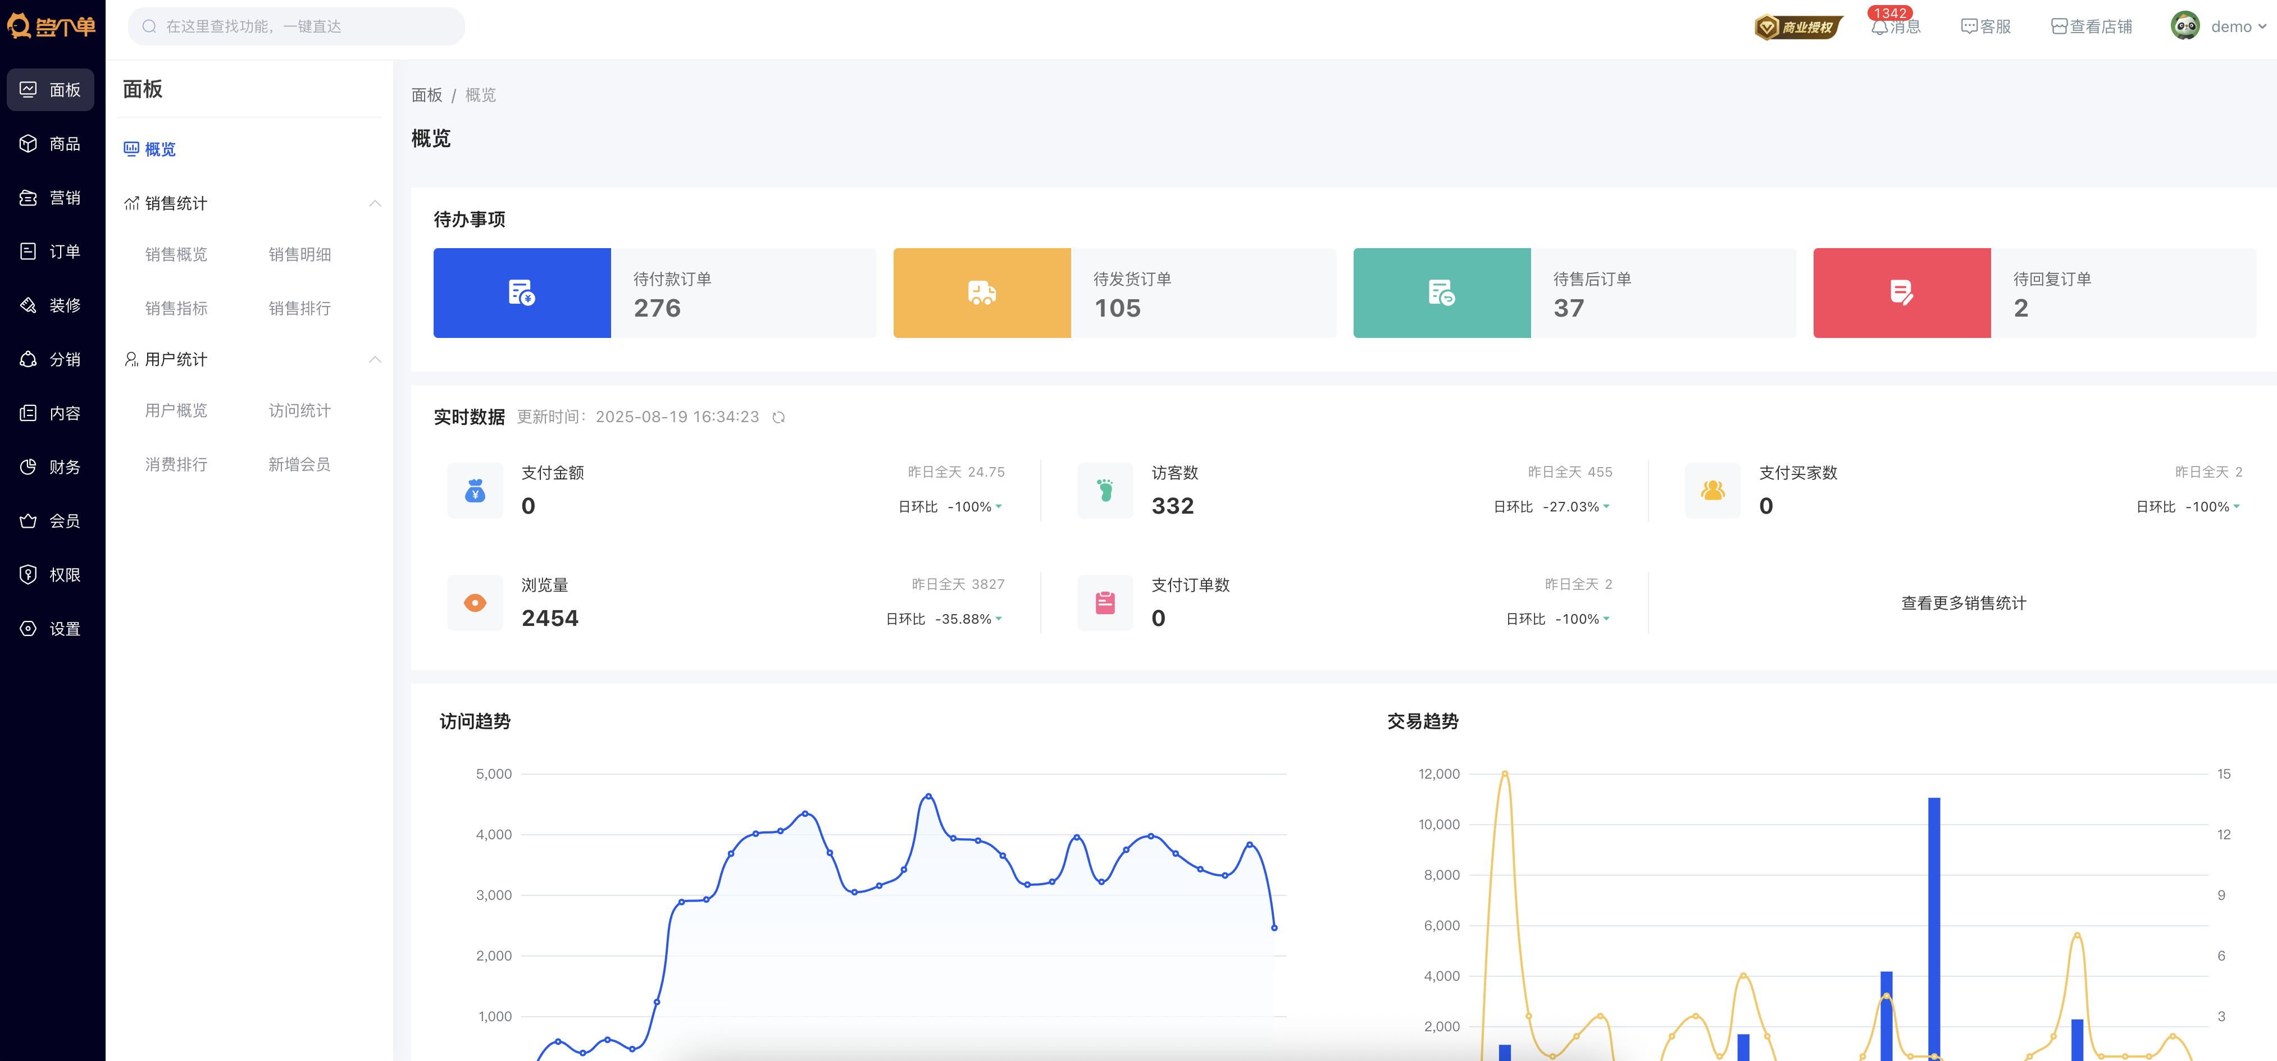The image size is (2277, 1061).
Task: Collapse the 销售统计 section
Action: (x=375, y=204)
